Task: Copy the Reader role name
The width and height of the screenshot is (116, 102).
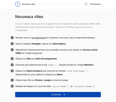Action: [56, 65]
